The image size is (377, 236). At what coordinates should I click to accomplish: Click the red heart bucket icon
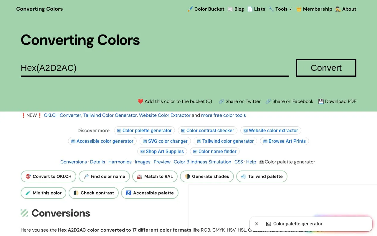140,101
